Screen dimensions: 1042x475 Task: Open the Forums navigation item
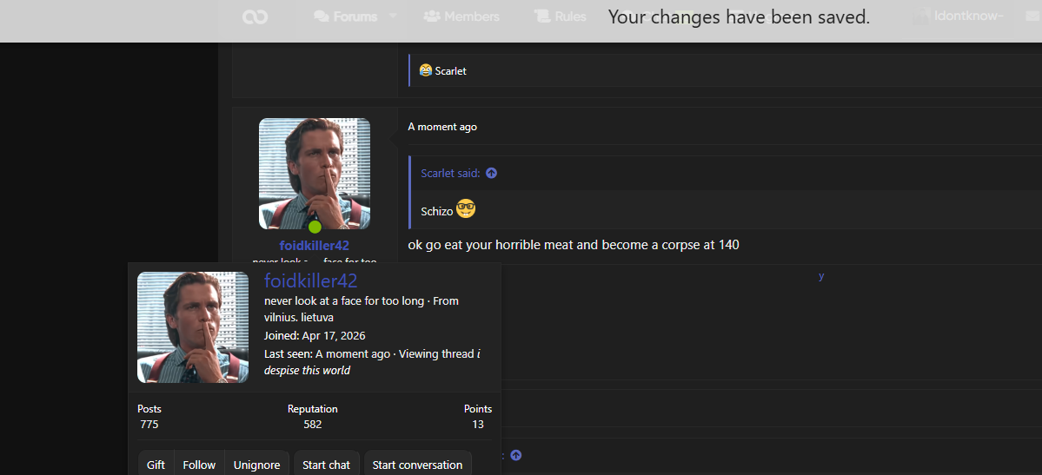[345, 17]
